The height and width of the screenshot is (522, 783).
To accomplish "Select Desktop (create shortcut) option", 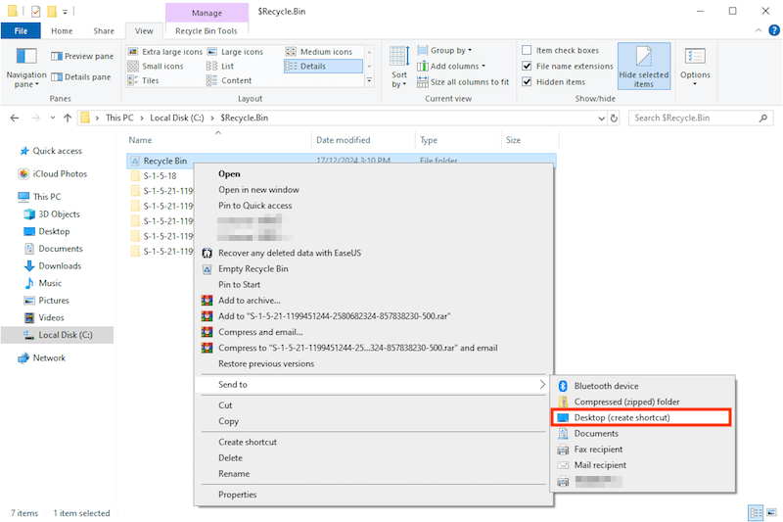I will [641, 417].
